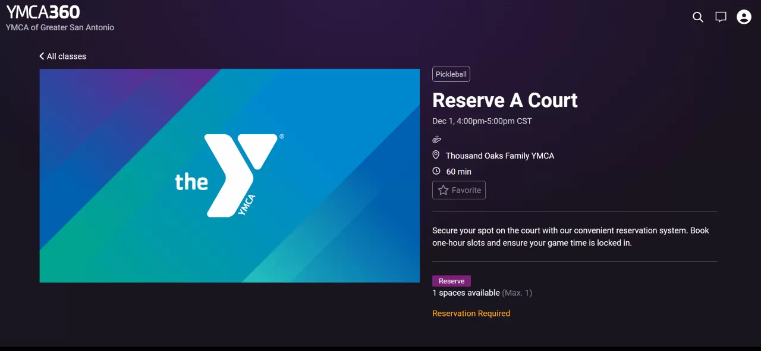Reserve the court spot

(x=451, y=281)
